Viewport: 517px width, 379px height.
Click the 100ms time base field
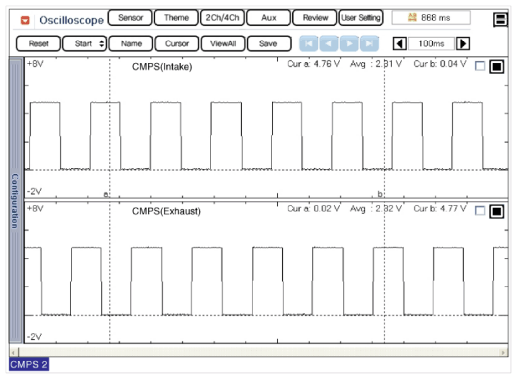click(431, 43)
